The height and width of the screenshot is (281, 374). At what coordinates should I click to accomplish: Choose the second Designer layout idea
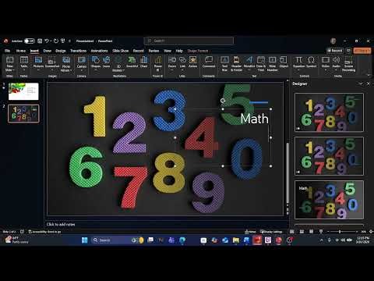click(329, 156)
